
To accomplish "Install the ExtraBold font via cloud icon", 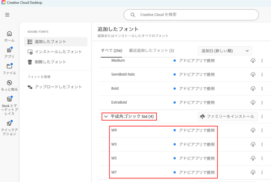I will pos(253,102).
